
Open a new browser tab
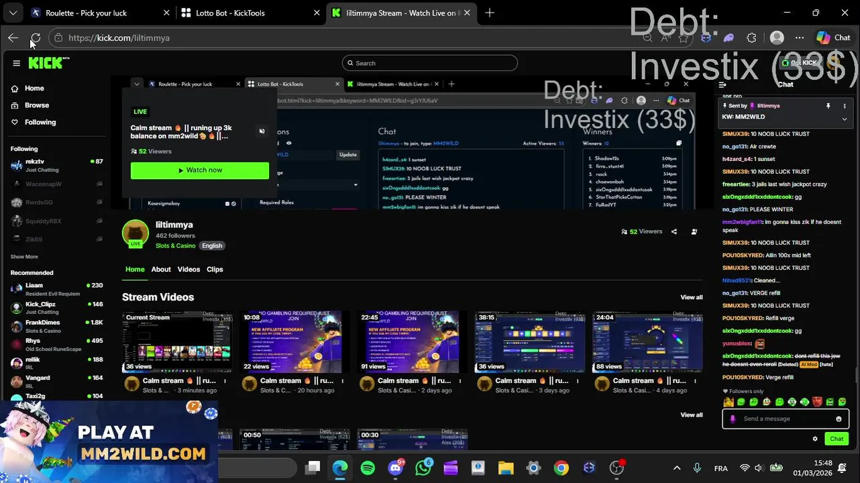(490, 13)
